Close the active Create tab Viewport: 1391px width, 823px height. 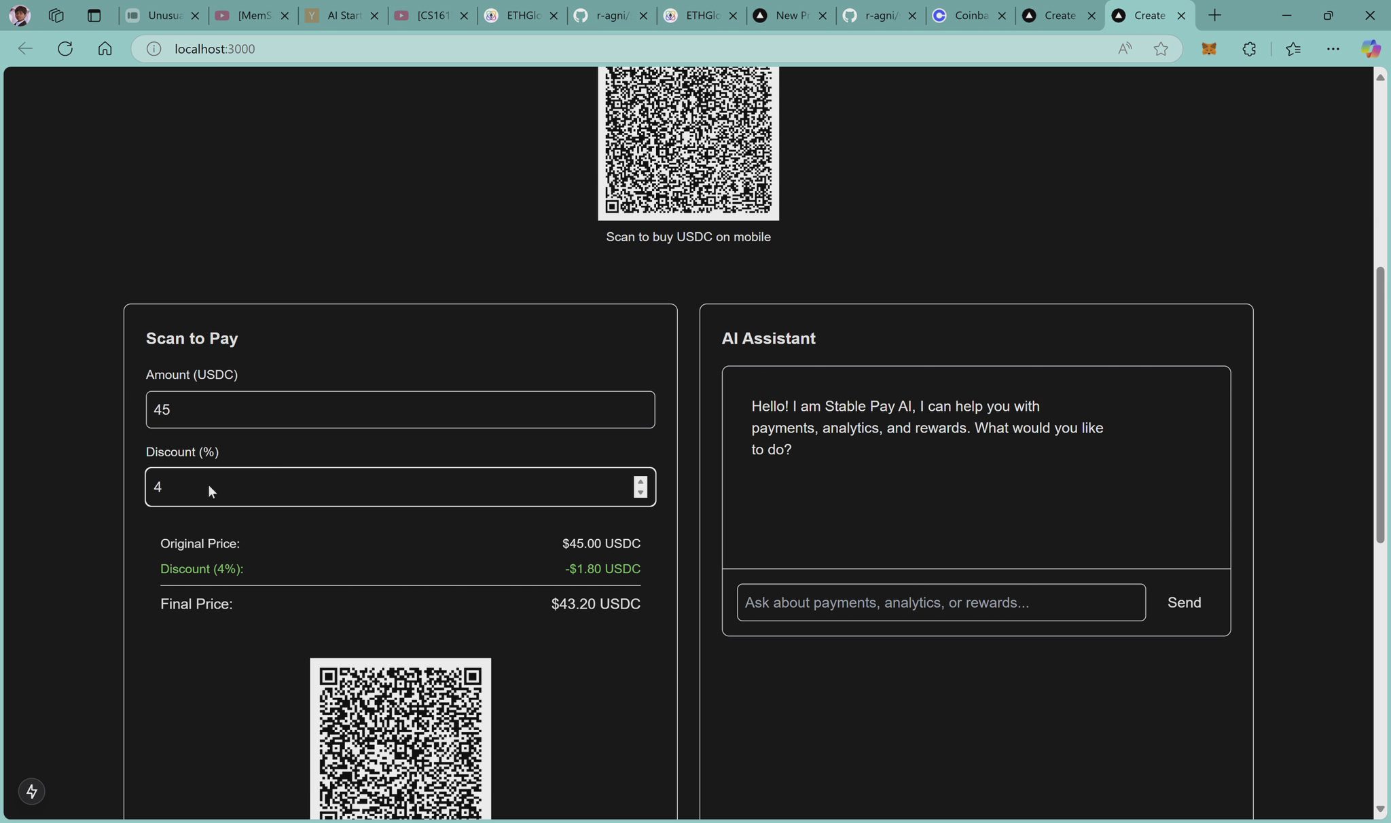(1181, 16)
